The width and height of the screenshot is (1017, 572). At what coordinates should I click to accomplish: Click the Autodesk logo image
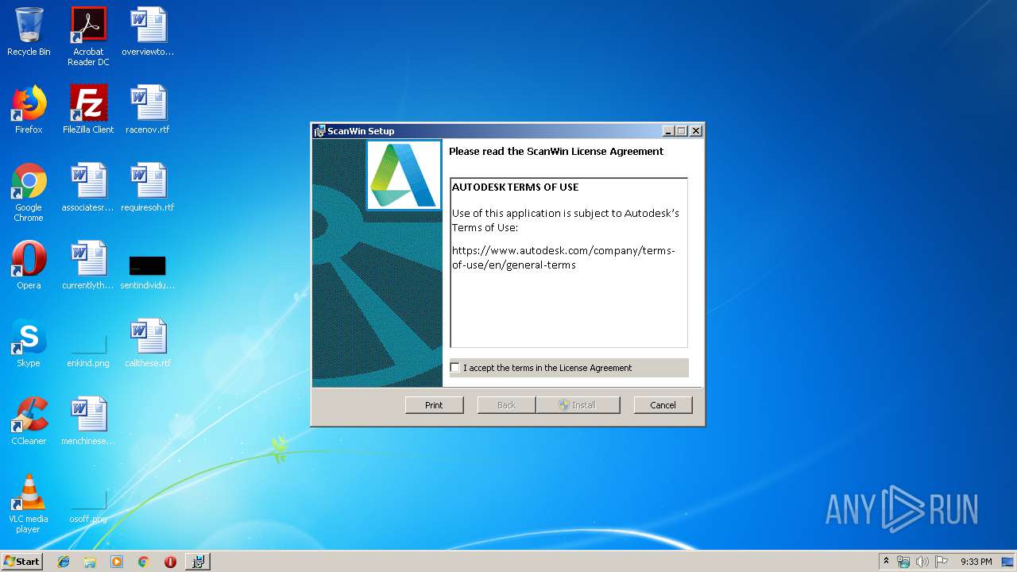pos(404,175)
